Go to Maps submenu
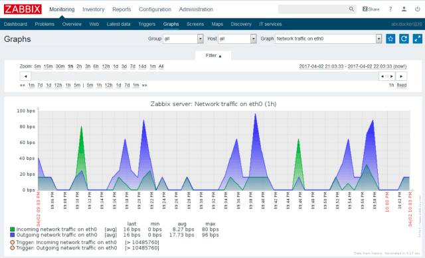The image size is (425, 258). point(217,24)
